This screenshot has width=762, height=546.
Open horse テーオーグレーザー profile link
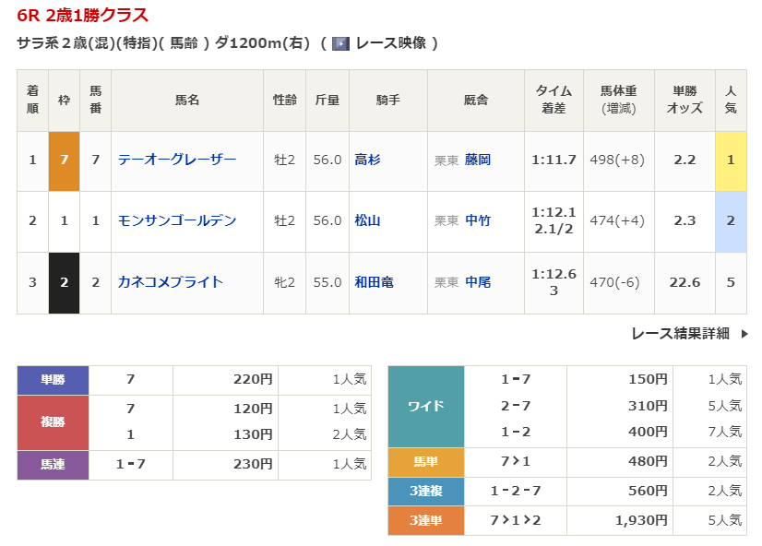[x=177, y=160]
